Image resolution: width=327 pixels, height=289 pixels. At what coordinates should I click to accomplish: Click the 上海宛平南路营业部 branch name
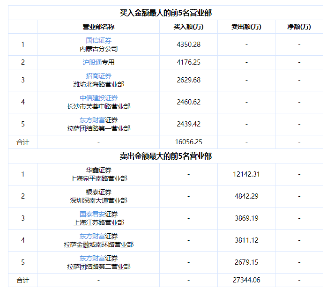99,178
